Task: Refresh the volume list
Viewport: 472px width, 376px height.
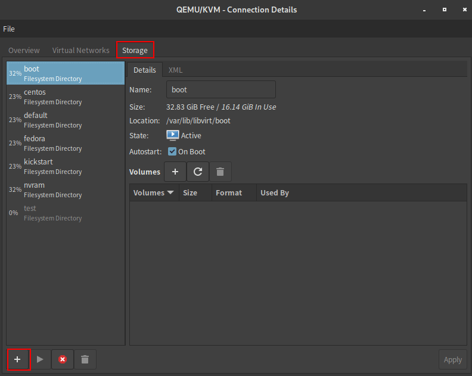Action: tap(198, 172)
